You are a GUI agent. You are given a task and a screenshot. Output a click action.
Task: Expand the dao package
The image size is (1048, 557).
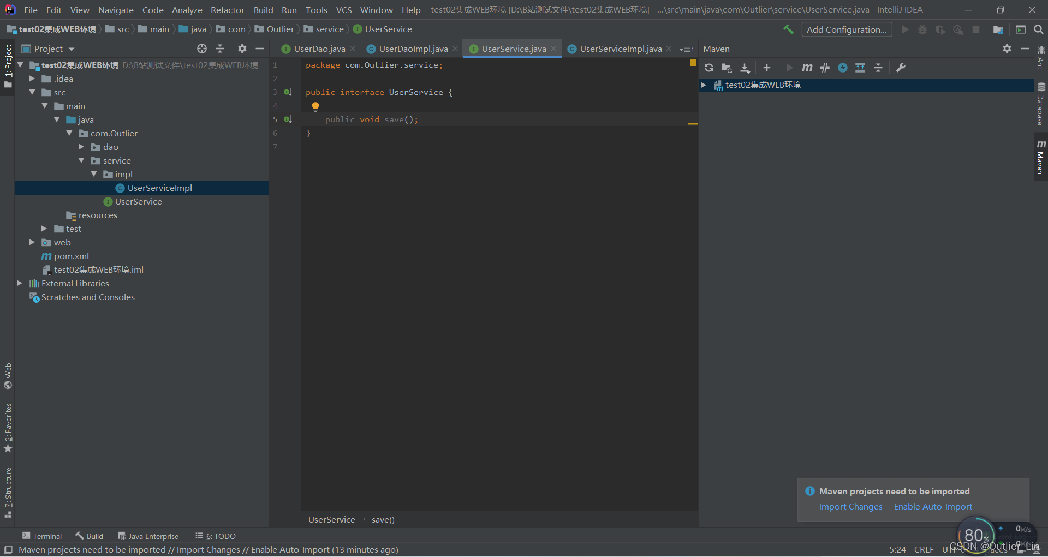coord(81,147)
